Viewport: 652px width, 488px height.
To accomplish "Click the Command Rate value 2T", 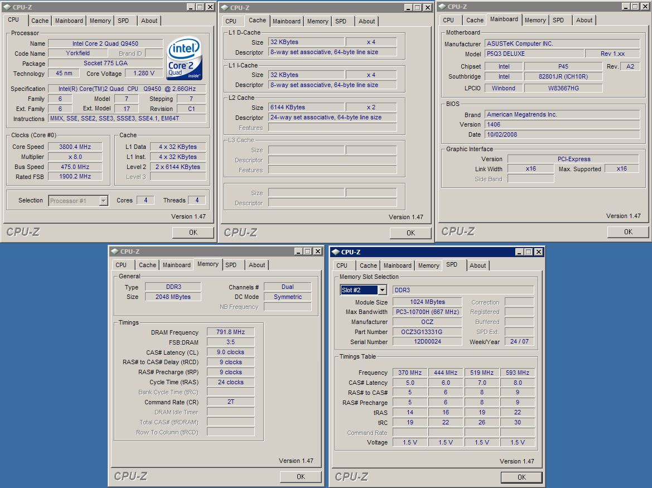I will point(230,402).
